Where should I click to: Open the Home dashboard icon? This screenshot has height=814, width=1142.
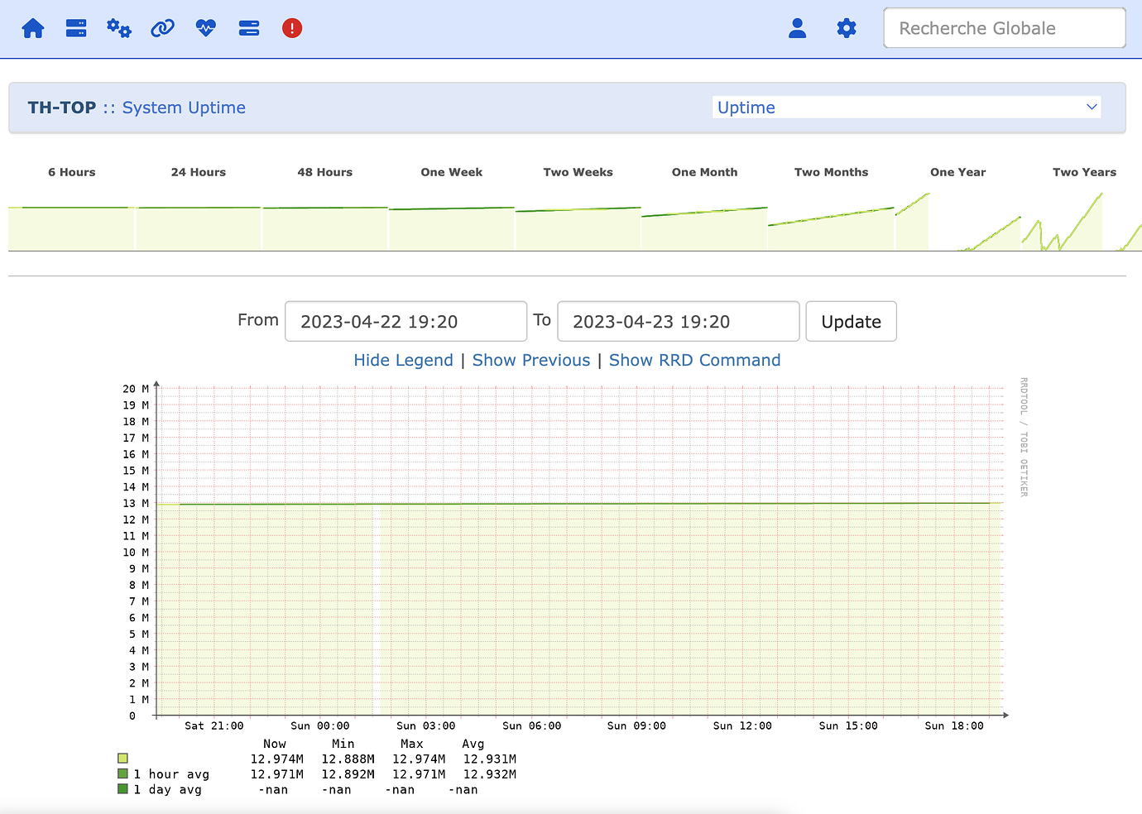[x=32, y=27]
